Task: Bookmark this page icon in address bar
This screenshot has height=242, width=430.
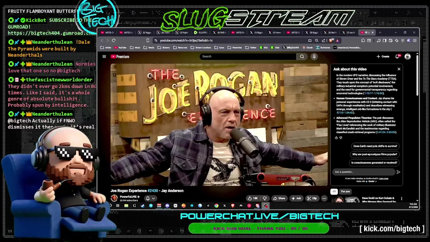Action: point(147,40)
